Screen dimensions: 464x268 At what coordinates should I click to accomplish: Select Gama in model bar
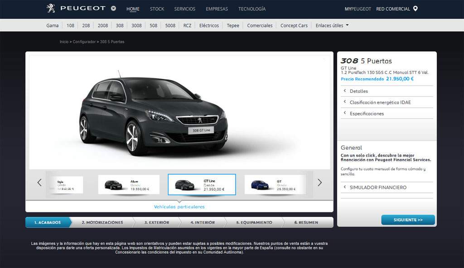[53, 25]
